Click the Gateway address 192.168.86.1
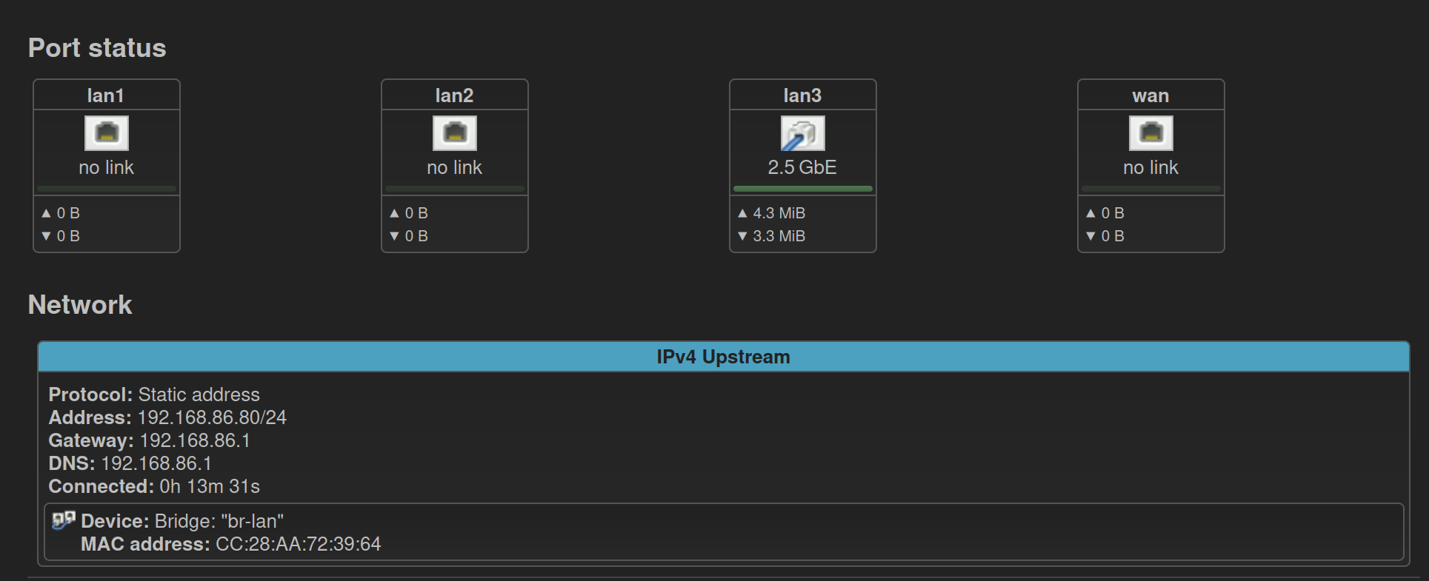 195,440
